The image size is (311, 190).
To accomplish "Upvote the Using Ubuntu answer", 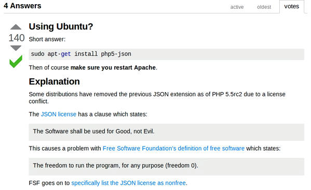I will (x=16, y=27).
